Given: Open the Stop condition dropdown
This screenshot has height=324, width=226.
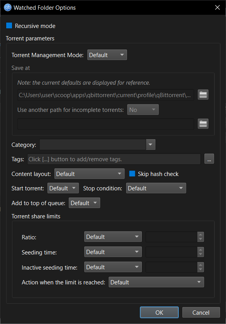Looking at the screenshot, I should [156, 188].
